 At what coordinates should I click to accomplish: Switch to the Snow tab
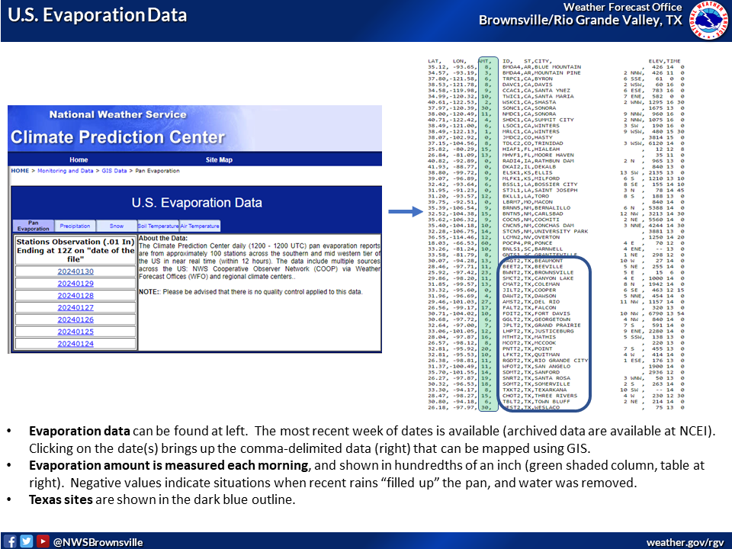(x=116, y=226)
